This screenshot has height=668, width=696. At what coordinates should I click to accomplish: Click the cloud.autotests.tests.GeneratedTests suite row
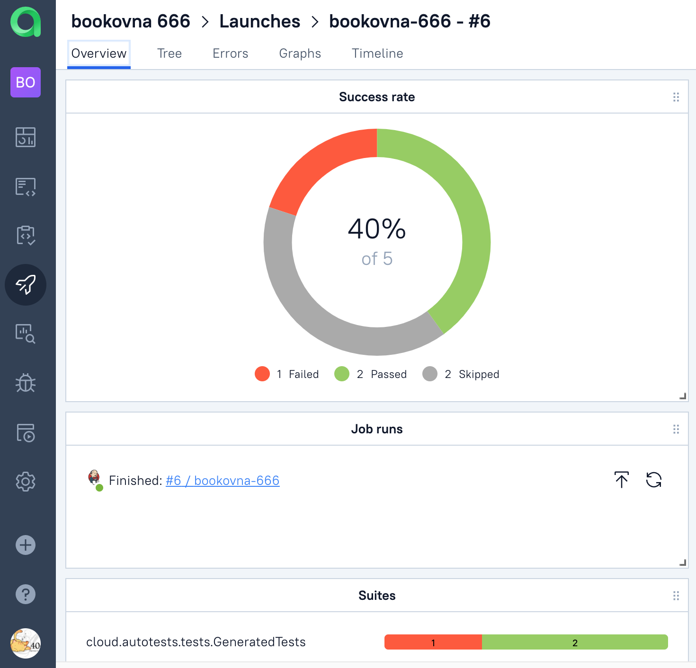coord(377,642)
